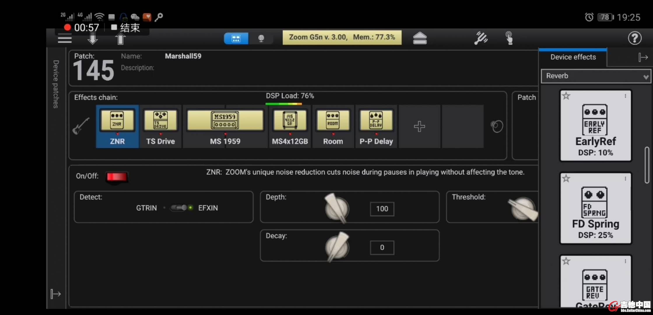Open the Device patches side panel
The height and width of the screenshot is (315, 653).
56,84
